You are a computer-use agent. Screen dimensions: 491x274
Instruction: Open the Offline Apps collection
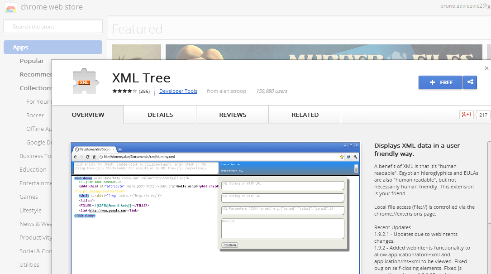38,129
